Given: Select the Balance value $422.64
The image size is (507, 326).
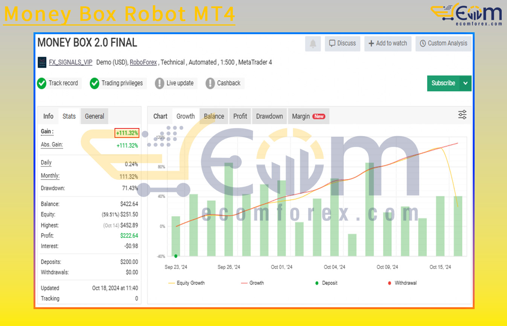Looking at the screenshot, I should pyautogui.click(x=129, y=204).
